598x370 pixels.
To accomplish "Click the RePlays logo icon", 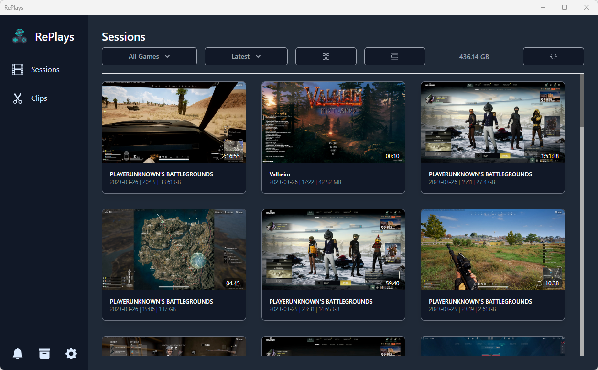I will tap(20, 36).
